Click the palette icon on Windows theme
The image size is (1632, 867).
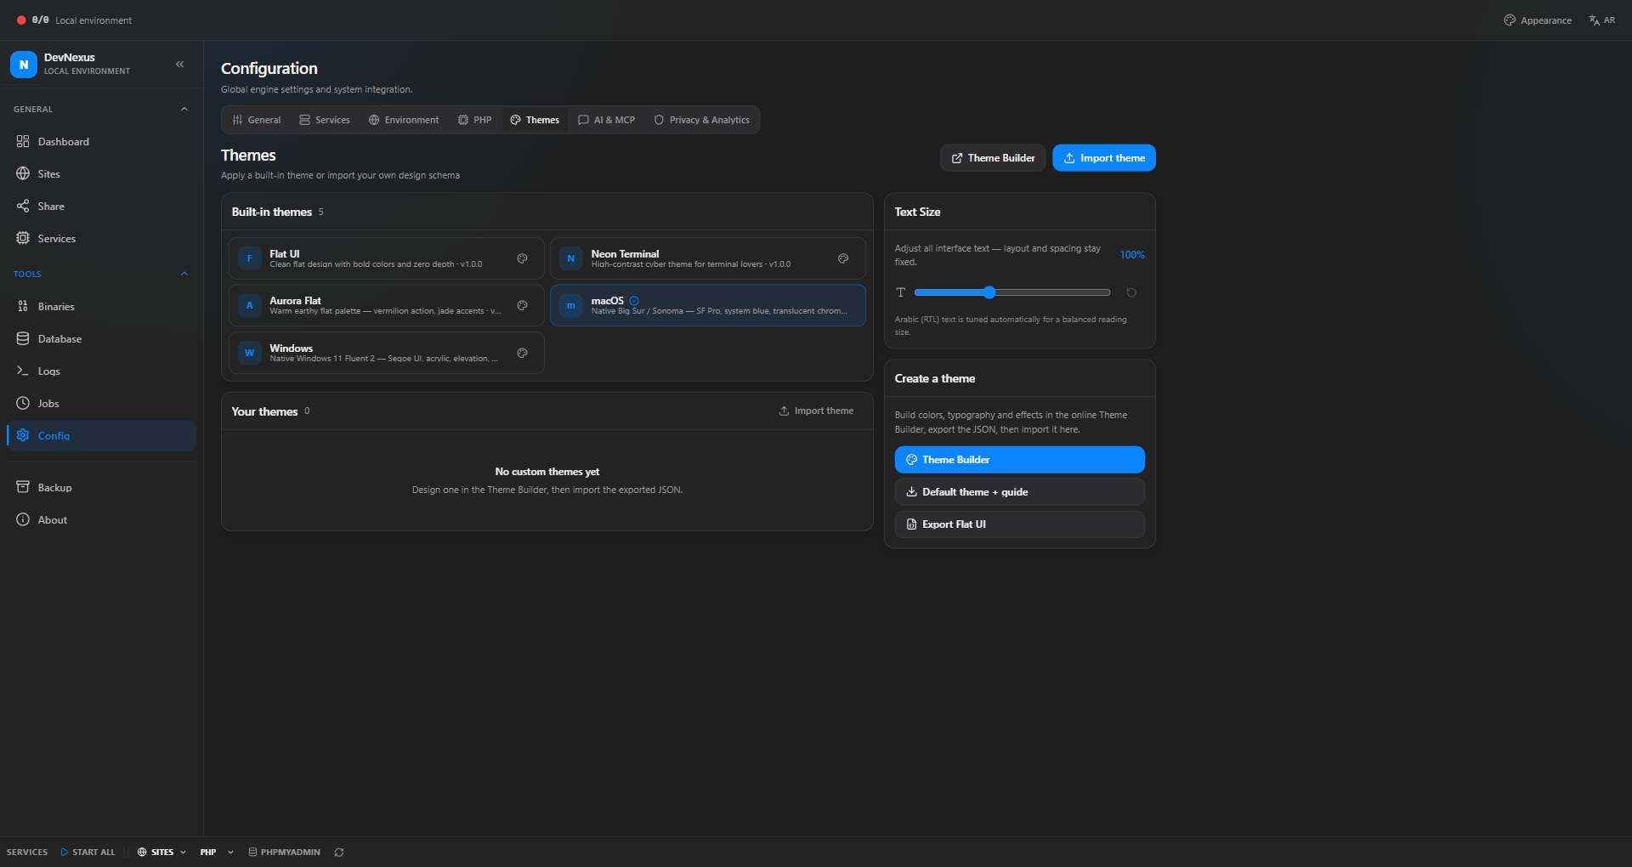tap(523, 353)
